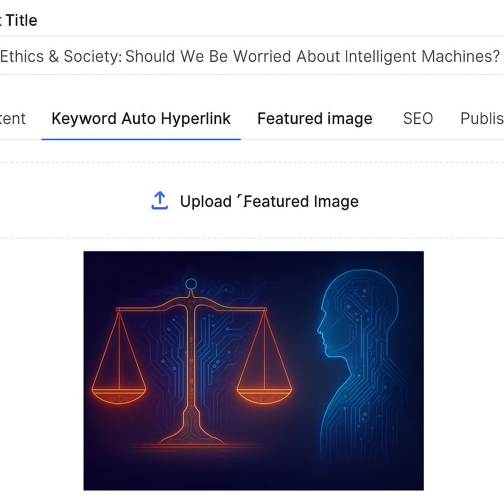Screen dimensions: 504x504
Task: Click the ring atop the scales
Action: click(191, 283)
